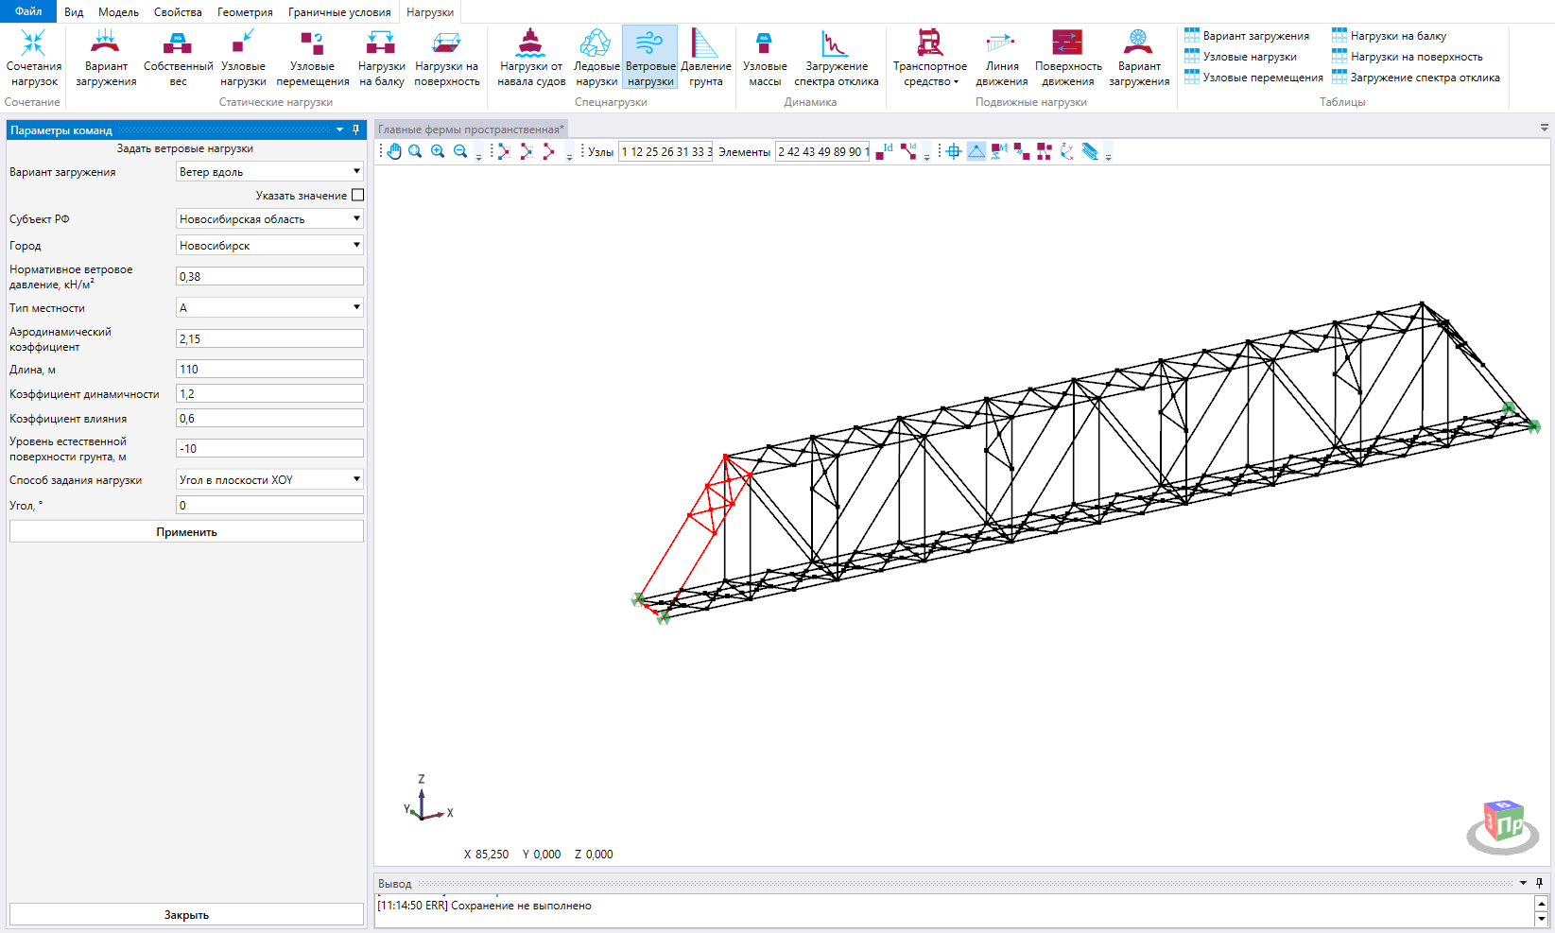The image size is (1555, 933).
Task: Click the Закрыть button
Action: [186, 914]
